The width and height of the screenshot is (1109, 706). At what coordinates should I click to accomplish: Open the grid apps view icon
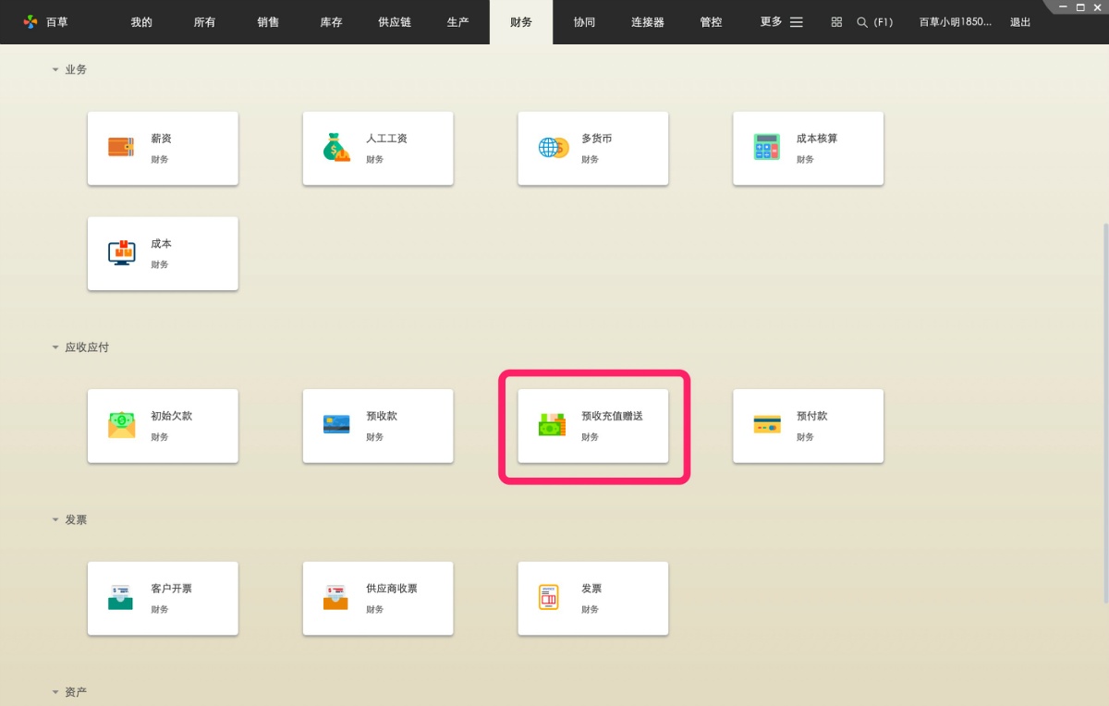point(836,22)
